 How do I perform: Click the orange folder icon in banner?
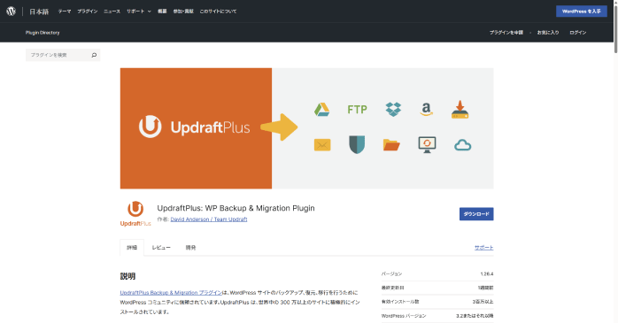[x=391, y=145]
